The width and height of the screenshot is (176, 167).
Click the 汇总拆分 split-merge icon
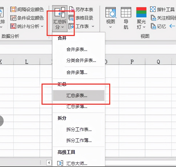click(x=60, y=12)
